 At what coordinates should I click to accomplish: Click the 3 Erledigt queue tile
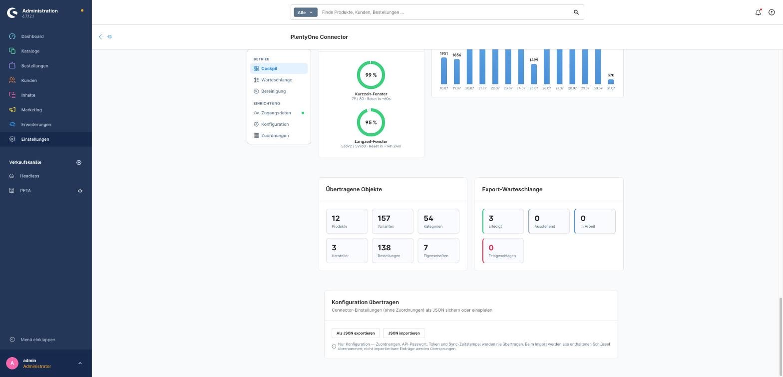point(503,221)
